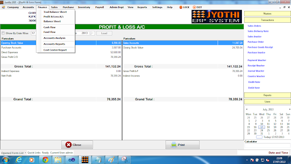Select Jyothi ERP taskbar icon
Screen dimensions: 291x164
point(85,160)
